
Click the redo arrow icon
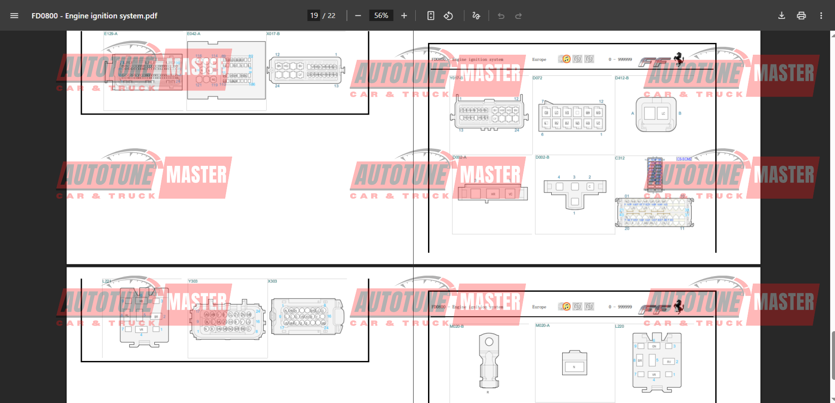tap(518, 16)
